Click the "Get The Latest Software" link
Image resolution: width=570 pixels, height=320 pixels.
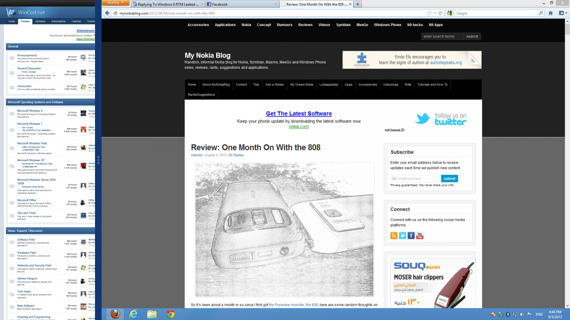coord(299,114)
